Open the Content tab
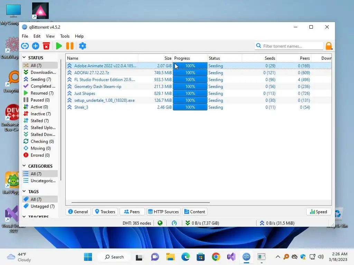Viewport: 354px width, 265px height. (195, 212)
